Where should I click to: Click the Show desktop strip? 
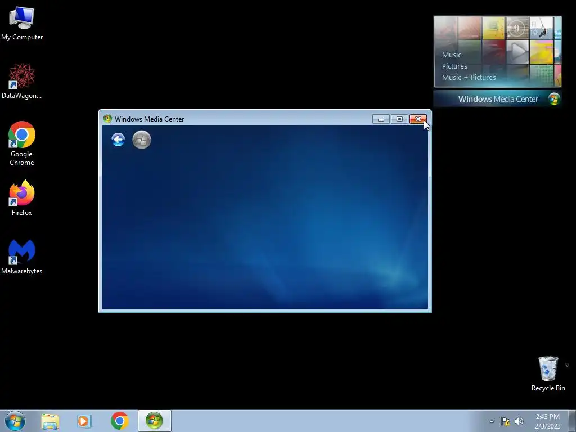click(x=572, y=421)
